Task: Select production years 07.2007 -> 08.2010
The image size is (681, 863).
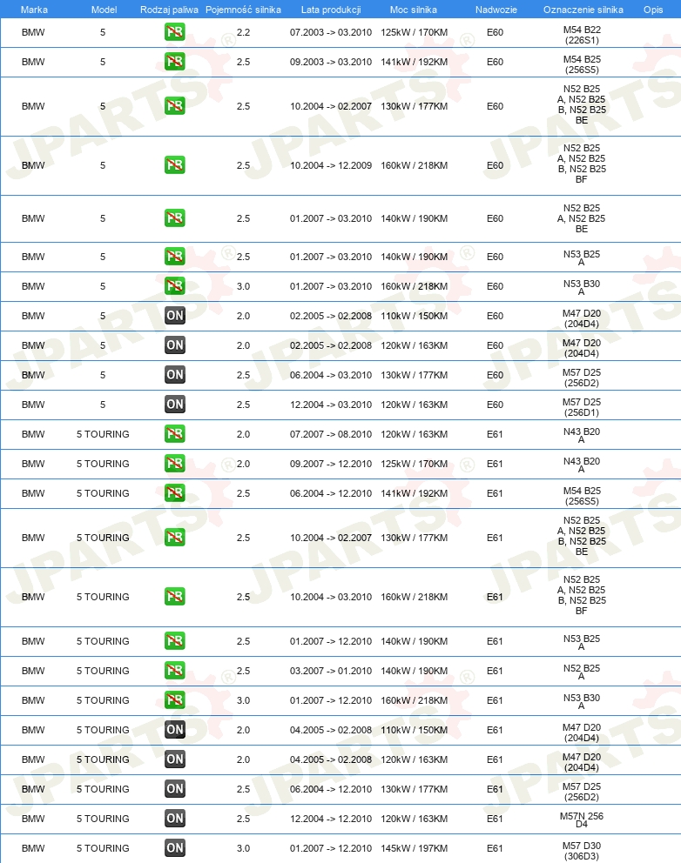Action: coord(331,434)
